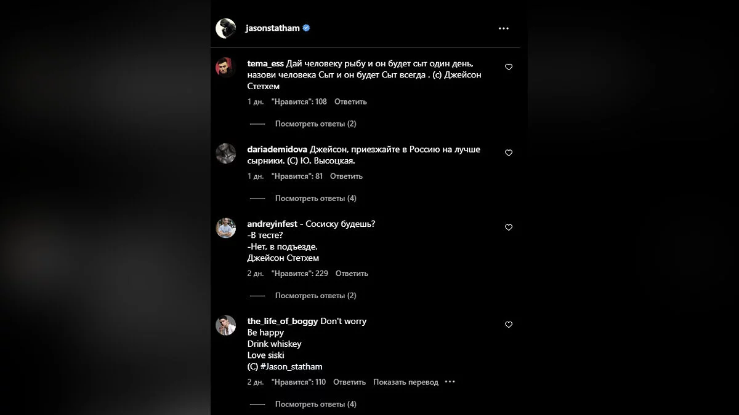The height and width of the screenshot is (415, 739).
Task: Expand the 2 replies under the tema_ess comment
Action: tap(315, 124)
